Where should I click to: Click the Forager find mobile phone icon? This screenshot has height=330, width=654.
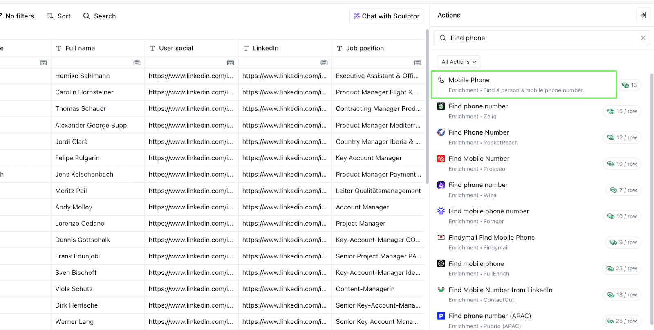pos(441,211)
